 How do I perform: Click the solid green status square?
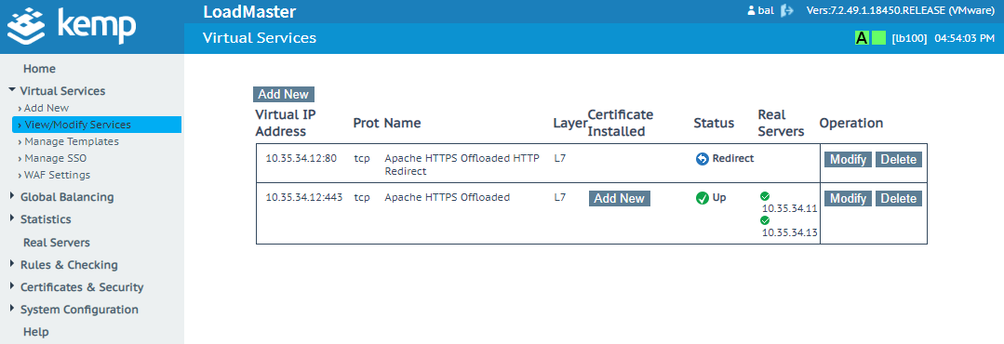(878, 38)
